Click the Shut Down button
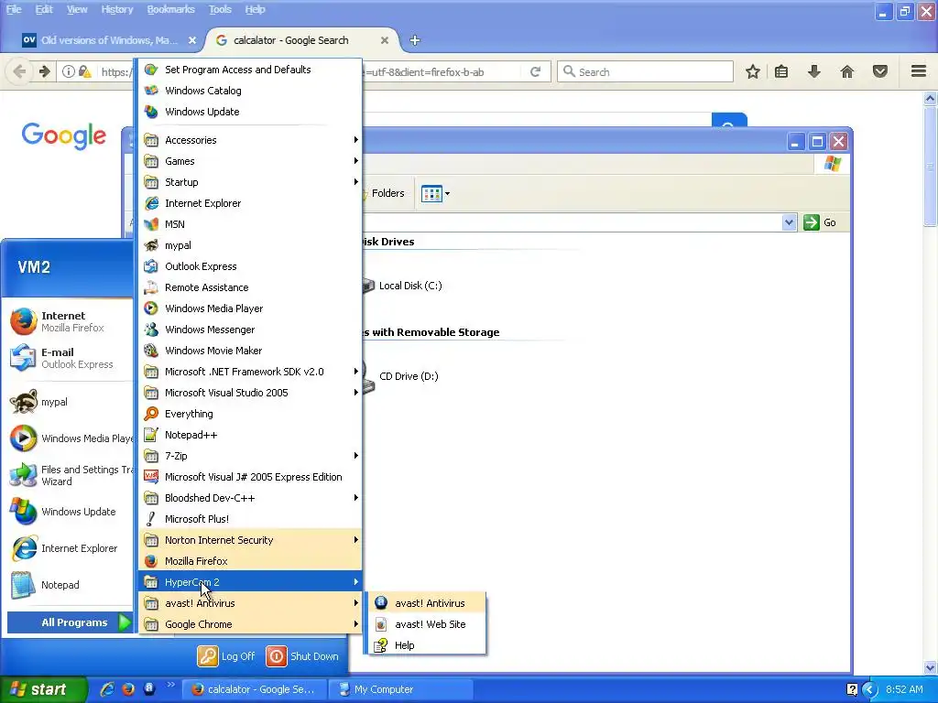This screenshot has height=703, width=938. tap(302, 655)
